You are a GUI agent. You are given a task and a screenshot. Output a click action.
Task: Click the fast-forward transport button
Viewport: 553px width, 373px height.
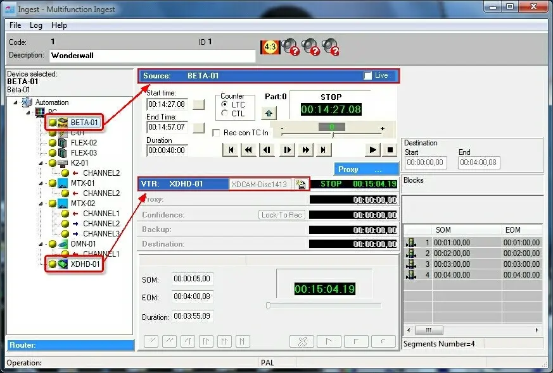click(306, 150)
